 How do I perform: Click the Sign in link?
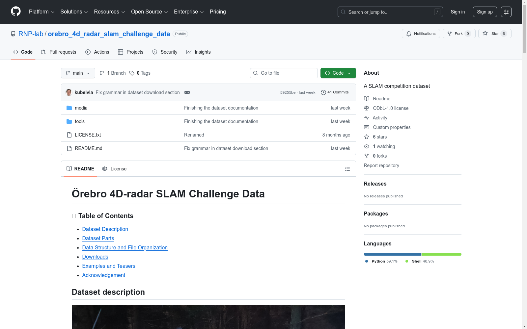coord(458,12)
